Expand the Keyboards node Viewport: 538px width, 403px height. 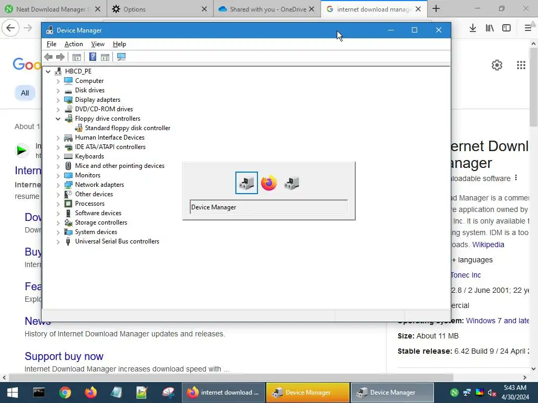click(58, 156)
